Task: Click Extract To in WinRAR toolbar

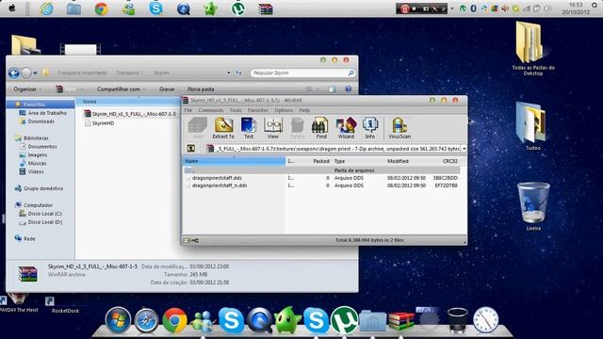Action: 223,128
